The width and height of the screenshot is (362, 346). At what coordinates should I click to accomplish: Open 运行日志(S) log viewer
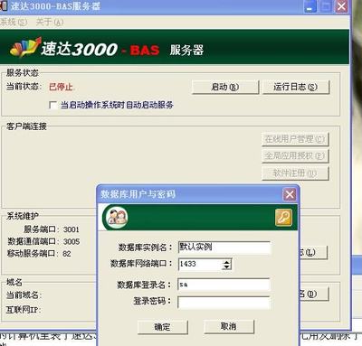[x=295, y=87]
